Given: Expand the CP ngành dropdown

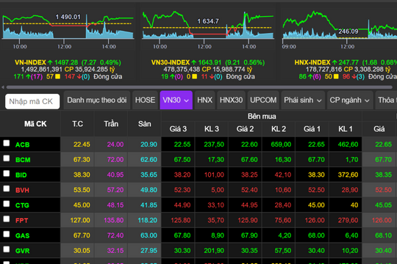Looking at the screenshot, I should (x=349, y=100).
